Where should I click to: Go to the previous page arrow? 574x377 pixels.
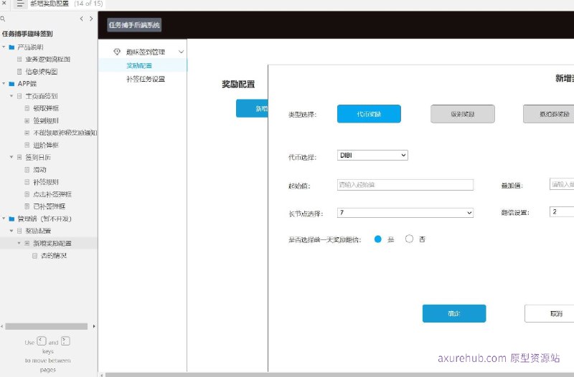(81, 19)
